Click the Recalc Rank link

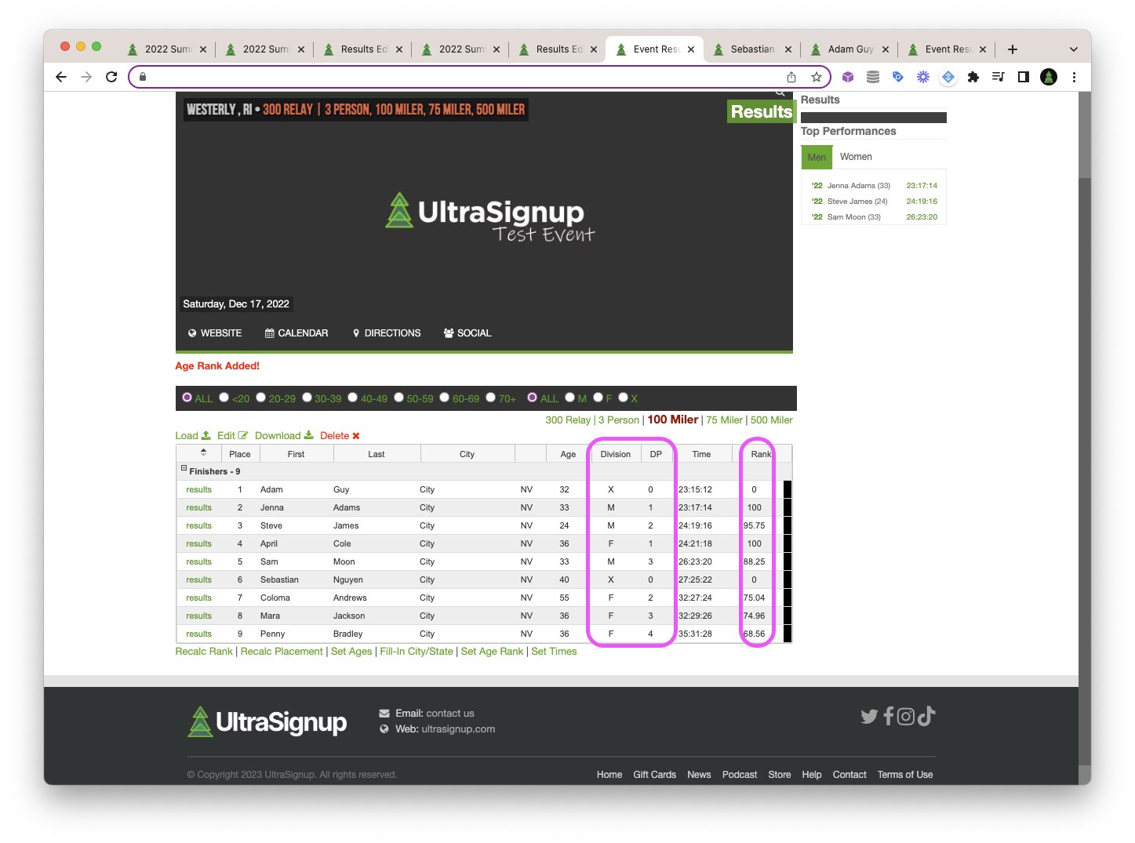tap(204, 652)
